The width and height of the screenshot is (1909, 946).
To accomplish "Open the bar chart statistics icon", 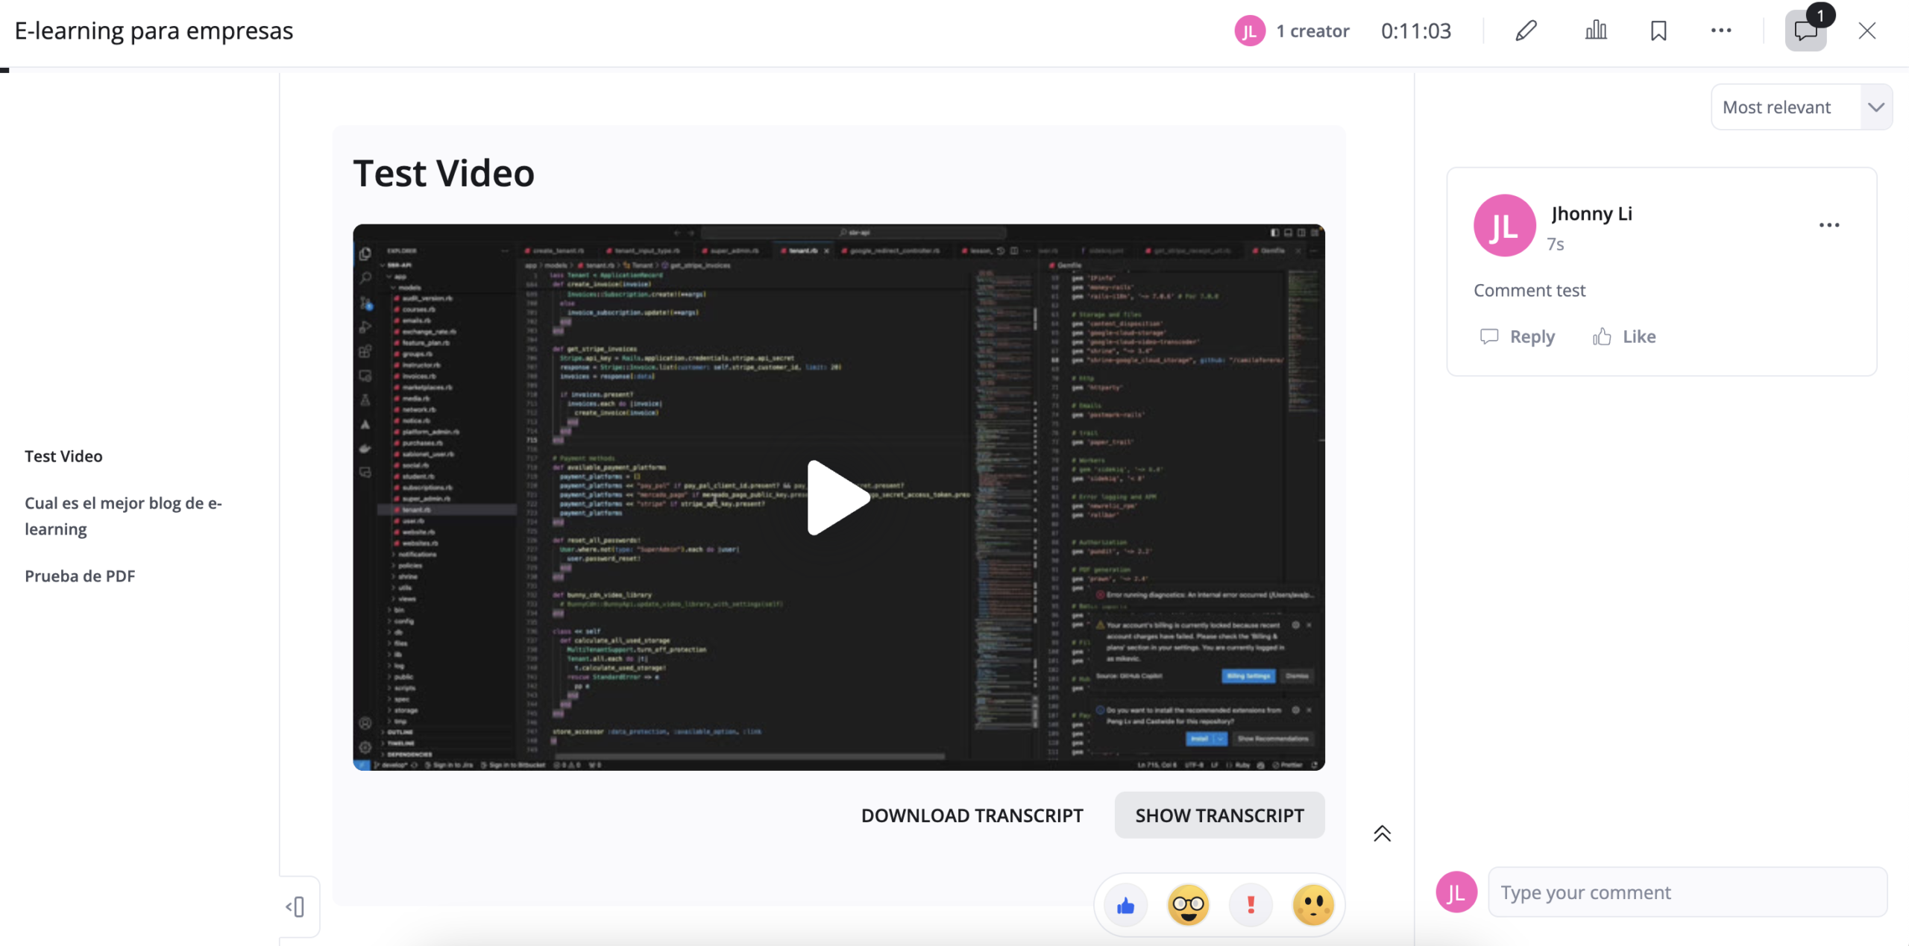I will point(1595,31).
